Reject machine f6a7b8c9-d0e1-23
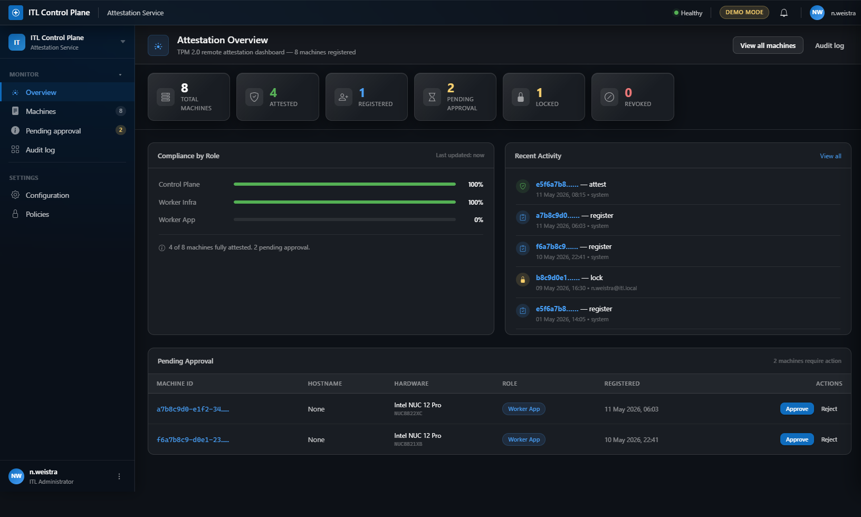861x517 pixels. click(829, 439)
